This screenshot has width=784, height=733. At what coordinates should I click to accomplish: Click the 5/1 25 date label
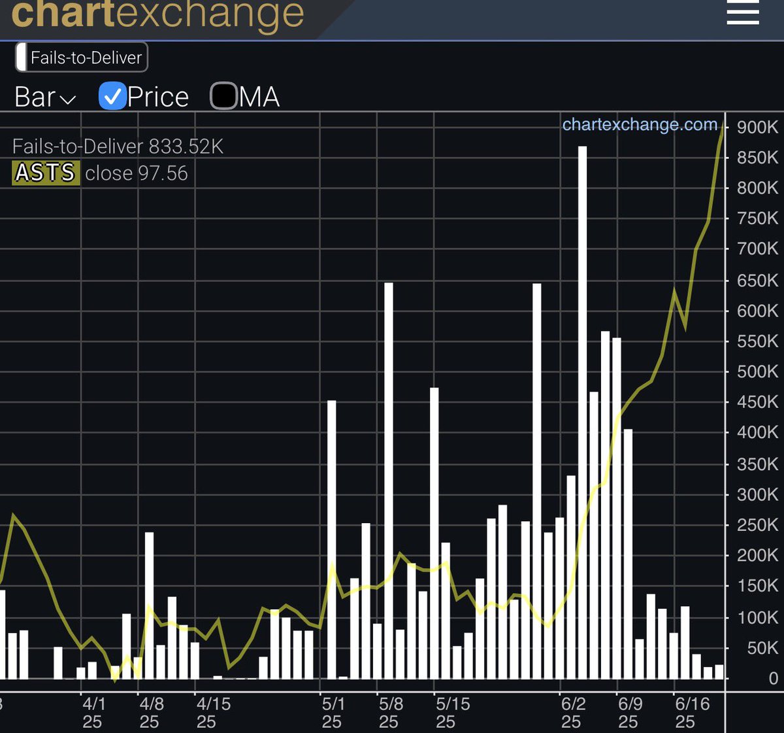pyautogui.click(x=333, y=713)
